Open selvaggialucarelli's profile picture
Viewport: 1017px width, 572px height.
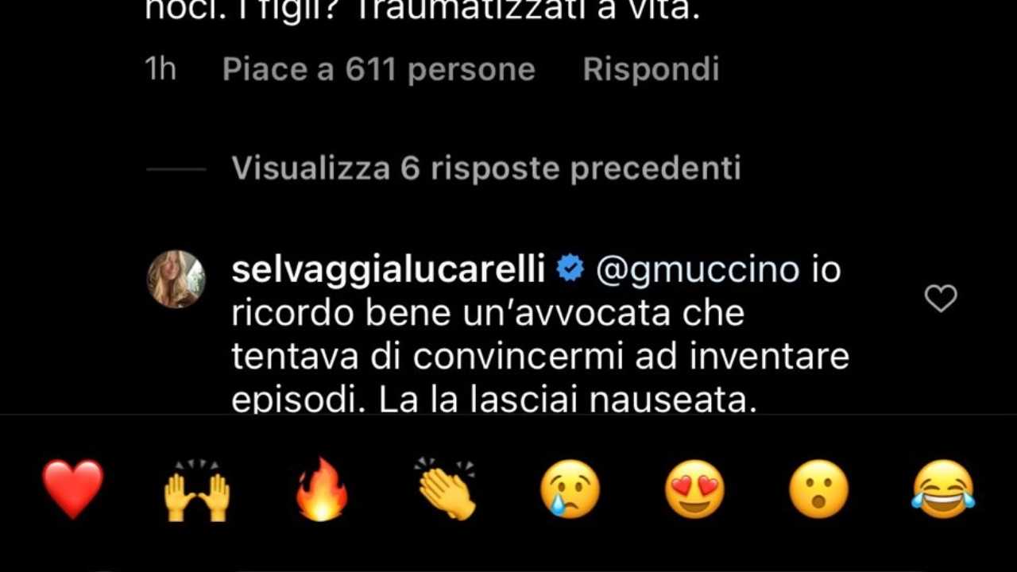pos(176,279)
